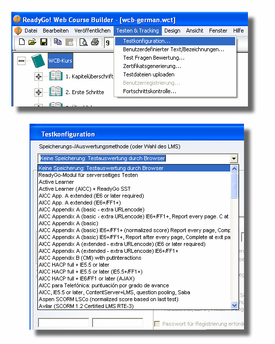The width and height of the screenshot is (275, 344).
Task: Select 'Aspen SCORM LSCo' option
Action: coord(134,299)
